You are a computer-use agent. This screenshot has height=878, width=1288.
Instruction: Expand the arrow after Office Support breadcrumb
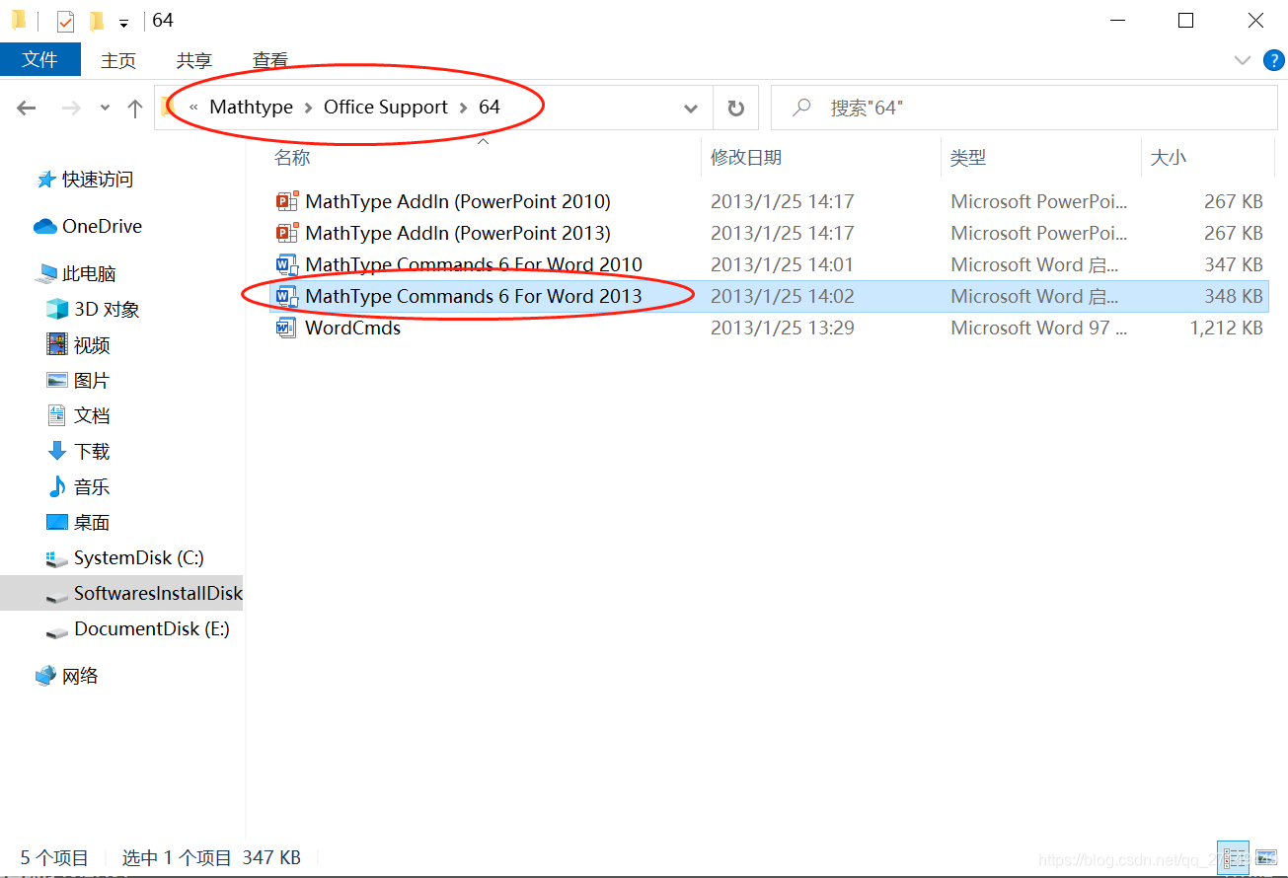pyautogui.click(x=464, y=108)
